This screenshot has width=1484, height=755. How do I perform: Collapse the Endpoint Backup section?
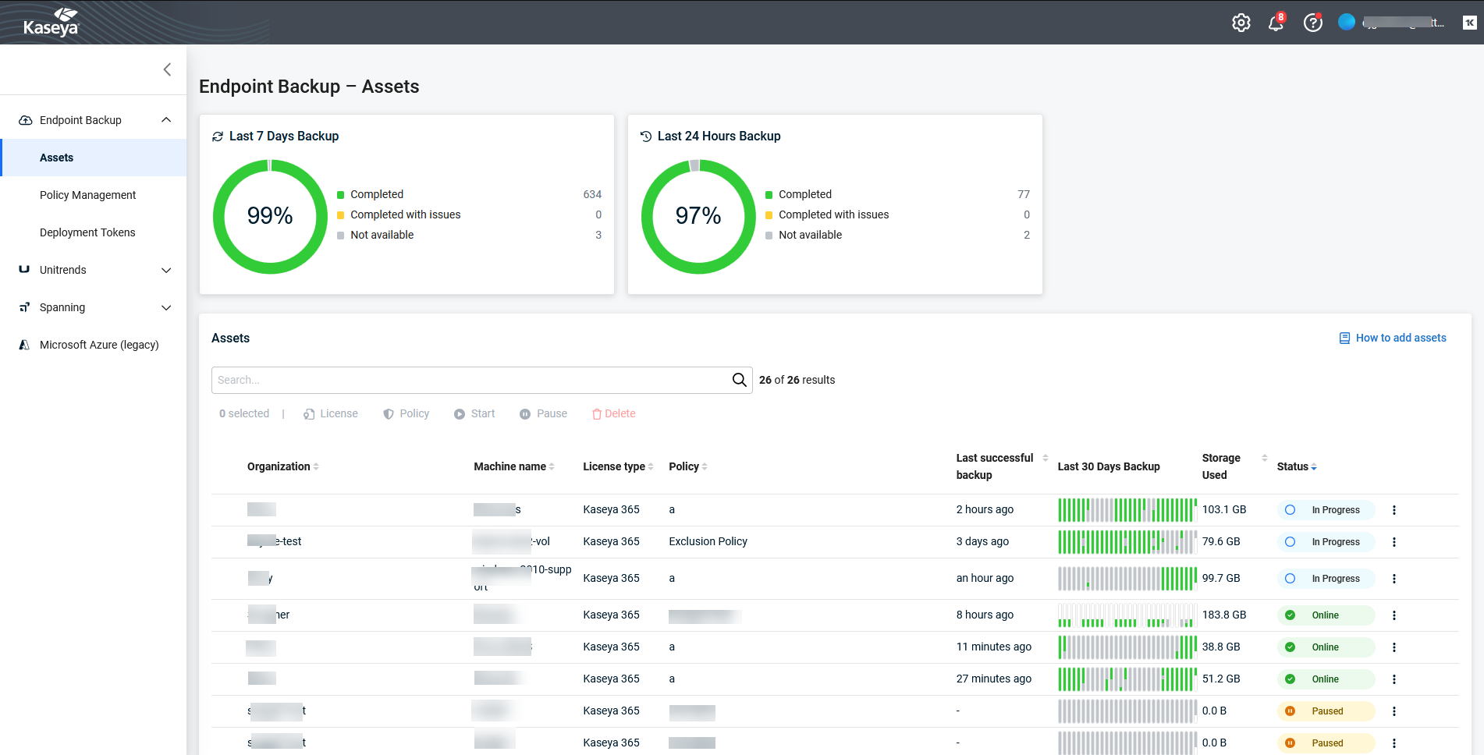click(x=166, y=119)
